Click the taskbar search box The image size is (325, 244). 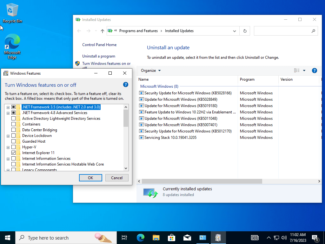[66, 238]
